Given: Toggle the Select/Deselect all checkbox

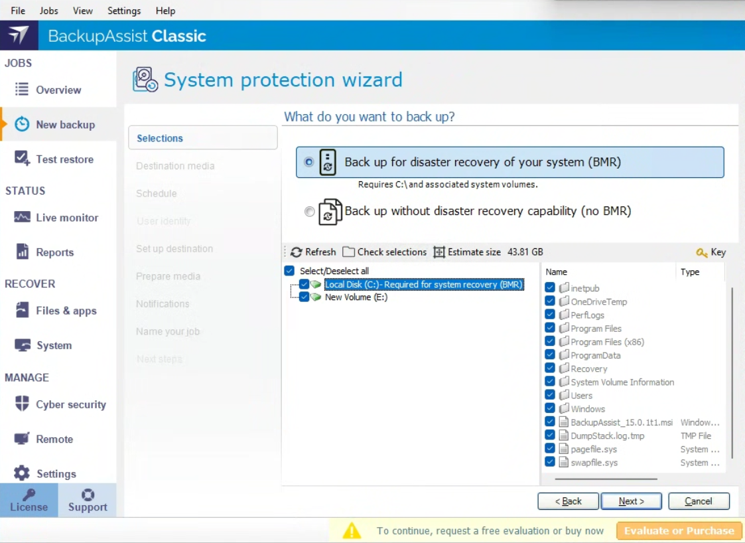Looking at the screenshot, I should 289,271.
